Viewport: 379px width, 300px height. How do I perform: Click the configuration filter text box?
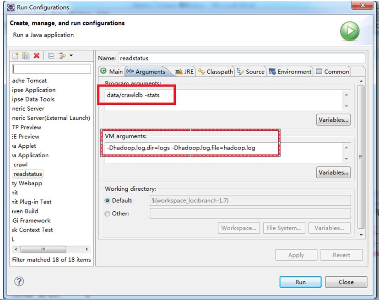tap(51, 69)
